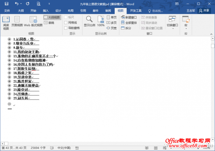This screenshot has height=151, width=215.
Task: Expand heading 9.故乡 plus icon
Action: pos(9,48)
